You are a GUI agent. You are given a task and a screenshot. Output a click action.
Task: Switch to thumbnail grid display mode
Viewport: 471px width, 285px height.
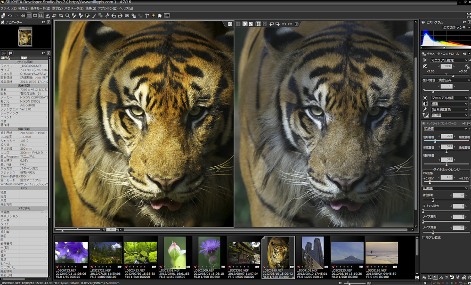23,16
